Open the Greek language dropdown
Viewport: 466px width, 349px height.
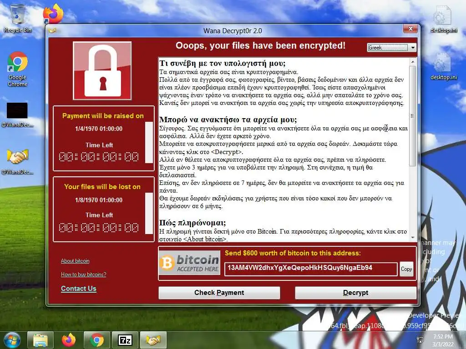tap(392, 47)
